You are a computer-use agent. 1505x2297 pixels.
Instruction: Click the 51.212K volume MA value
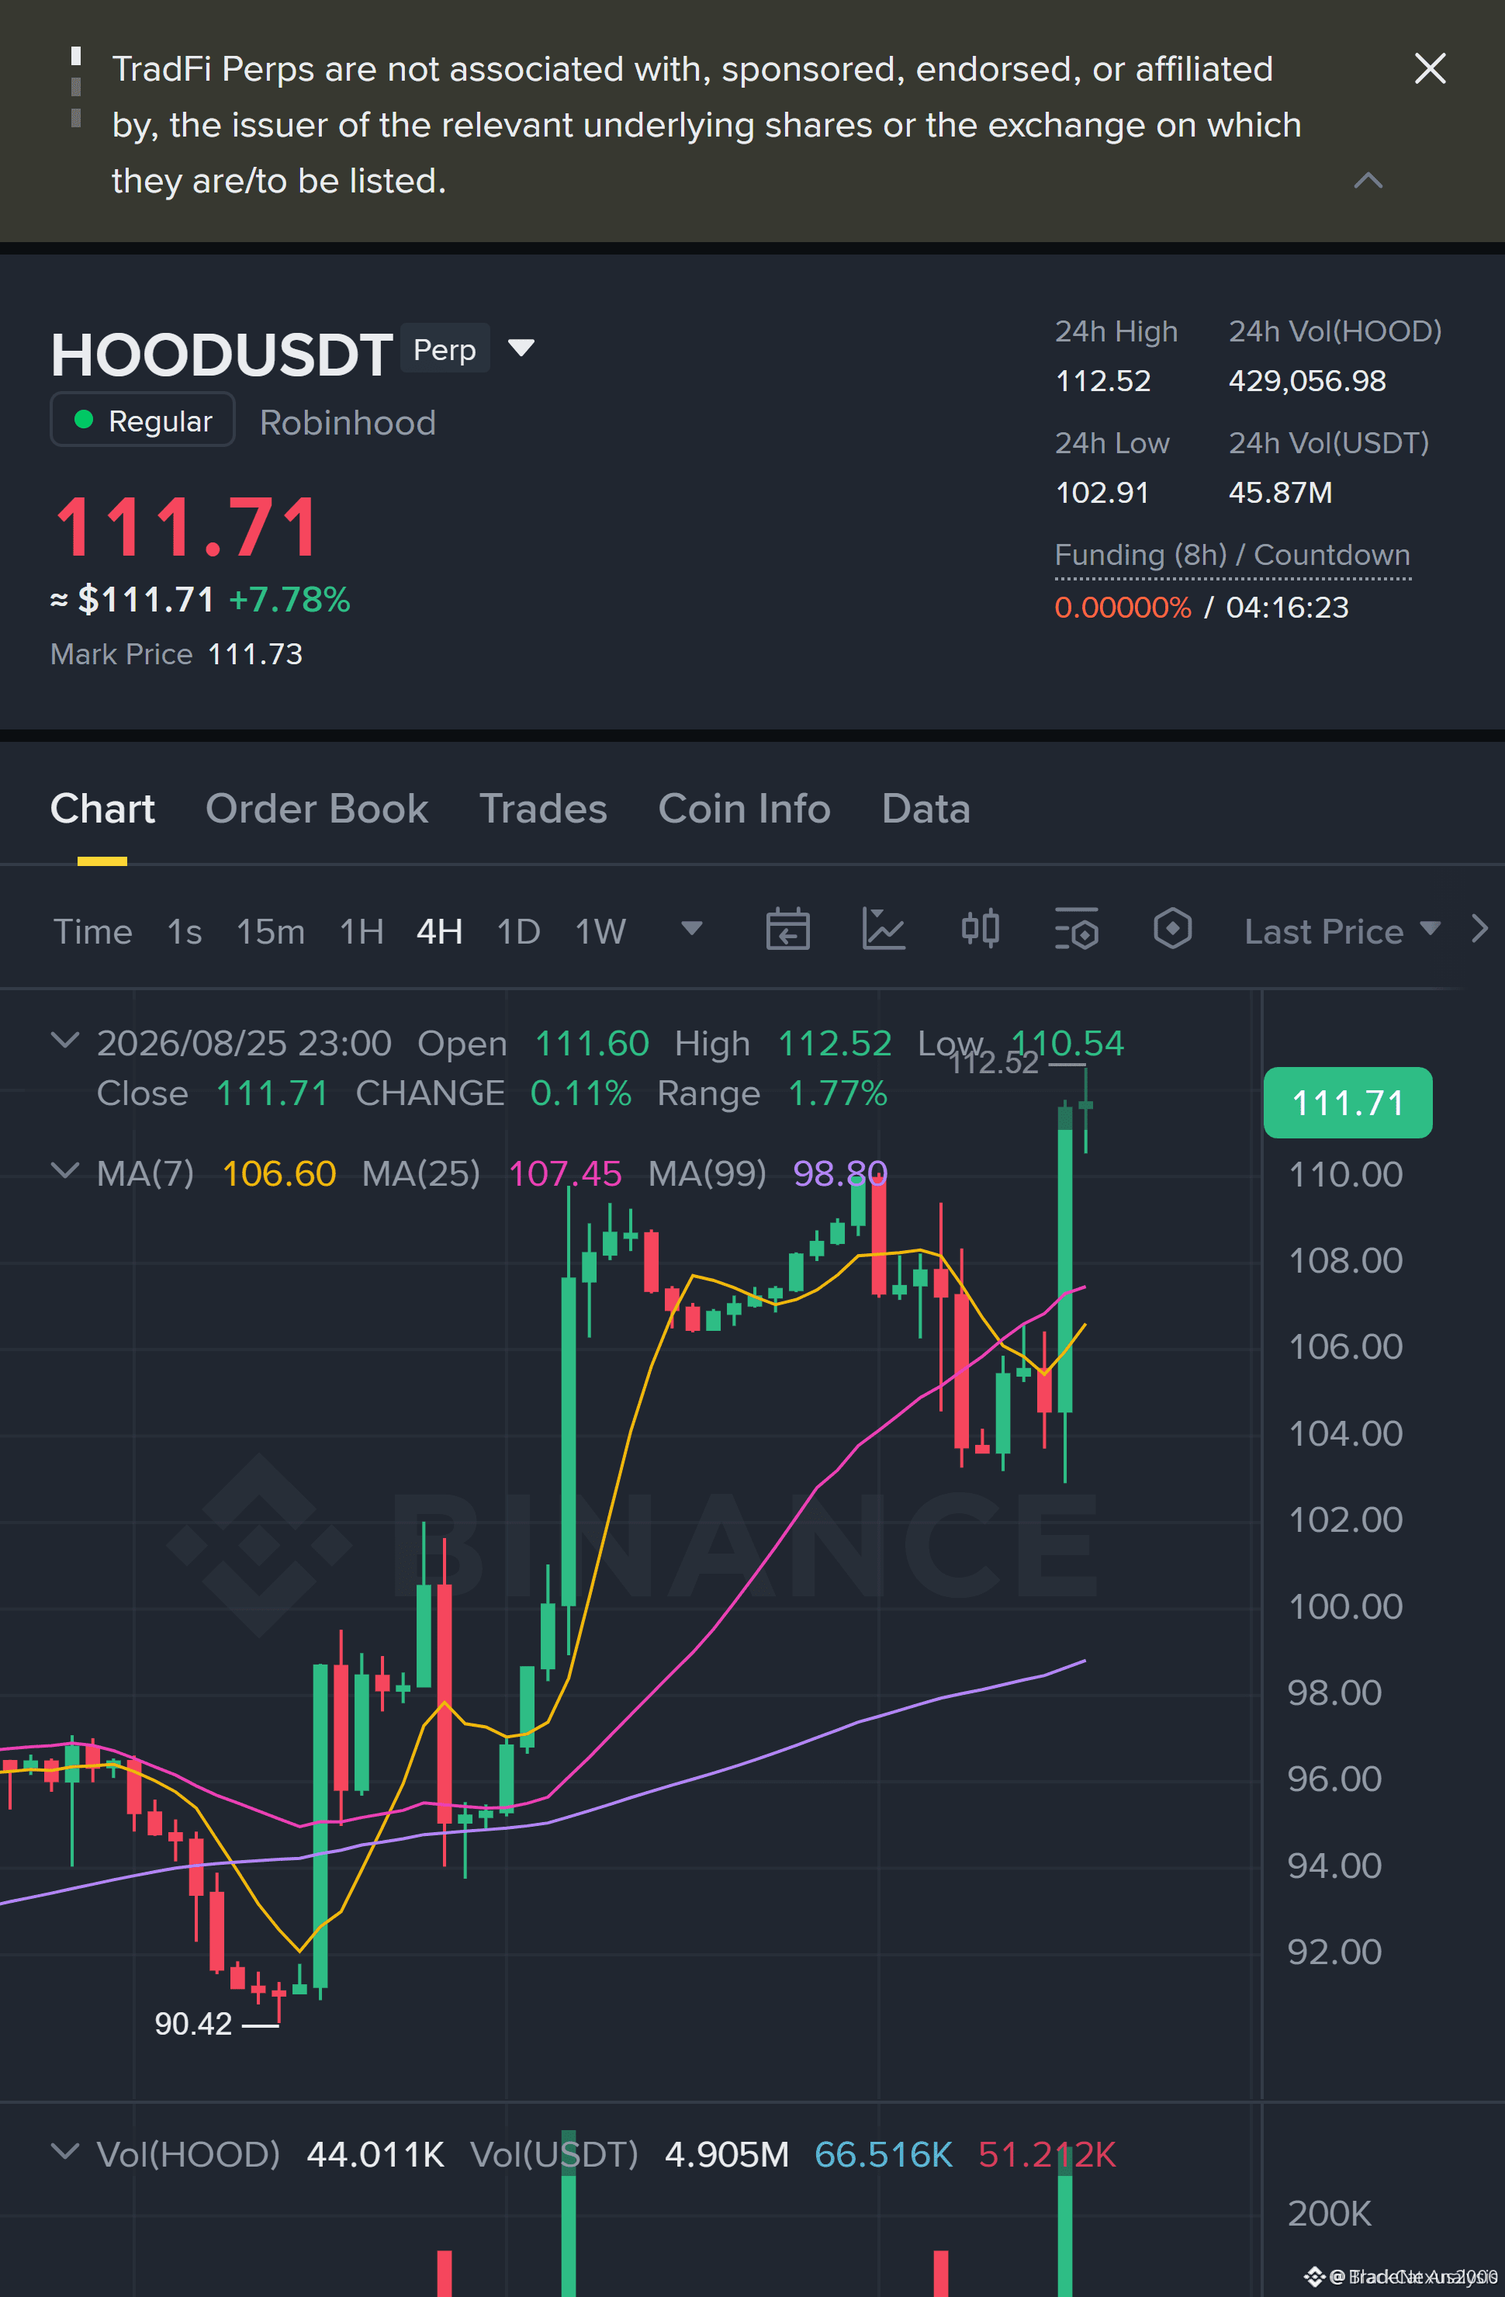pyautogui.click(x=1047, y=2154)
